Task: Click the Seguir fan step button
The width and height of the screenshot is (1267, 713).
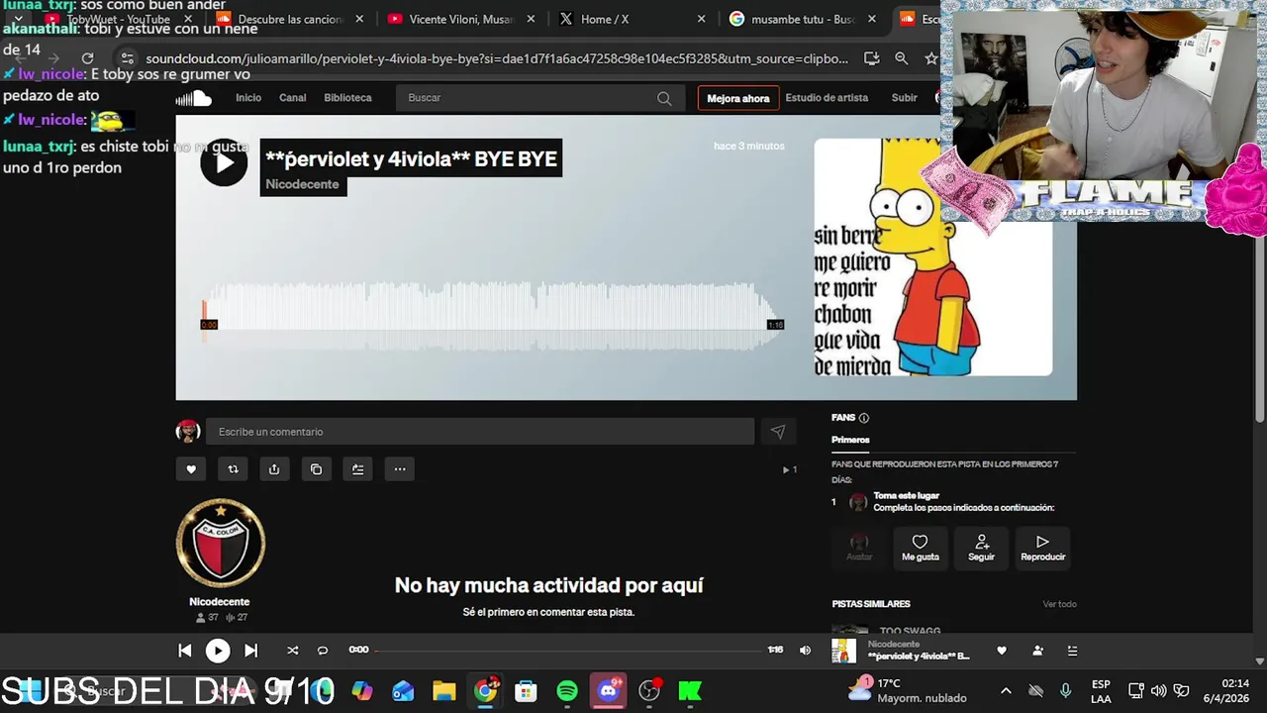Action: click(981, 548)
